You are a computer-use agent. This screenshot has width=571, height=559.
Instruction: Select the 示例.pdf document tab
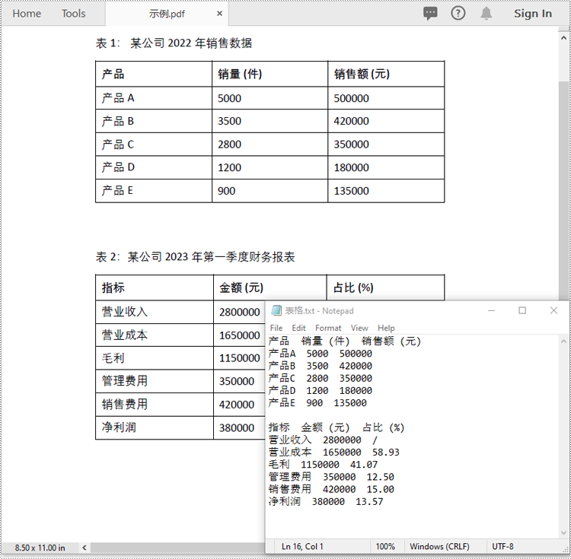pyautogui.click(x=167, y=14)
